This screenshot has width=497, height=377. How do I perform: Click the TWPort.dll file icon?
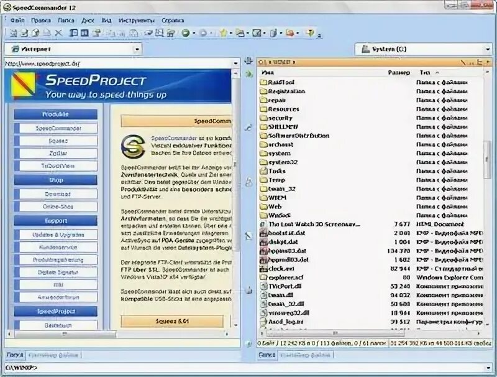(x=263, y=286)
